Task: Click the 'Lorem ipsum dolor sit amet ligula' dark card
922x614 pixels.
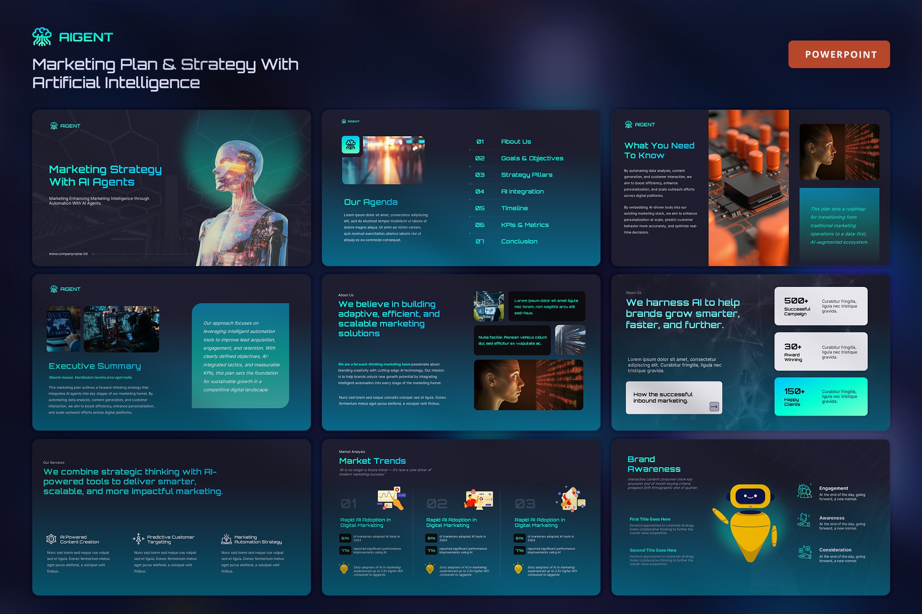Action: 547,306
